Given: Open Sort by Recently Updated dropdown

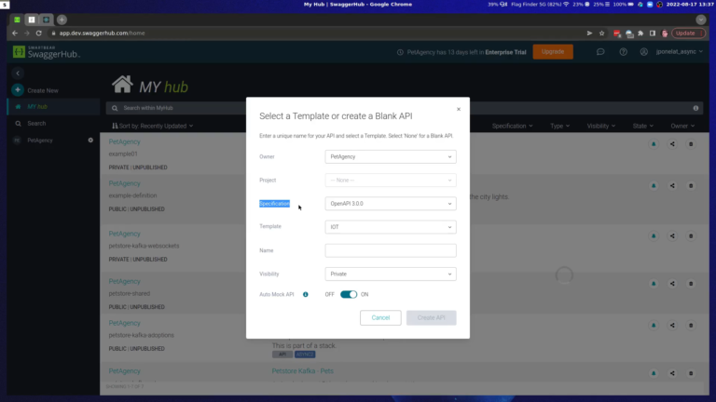Looking at the screenshot, I should click(x=153, y=127).
